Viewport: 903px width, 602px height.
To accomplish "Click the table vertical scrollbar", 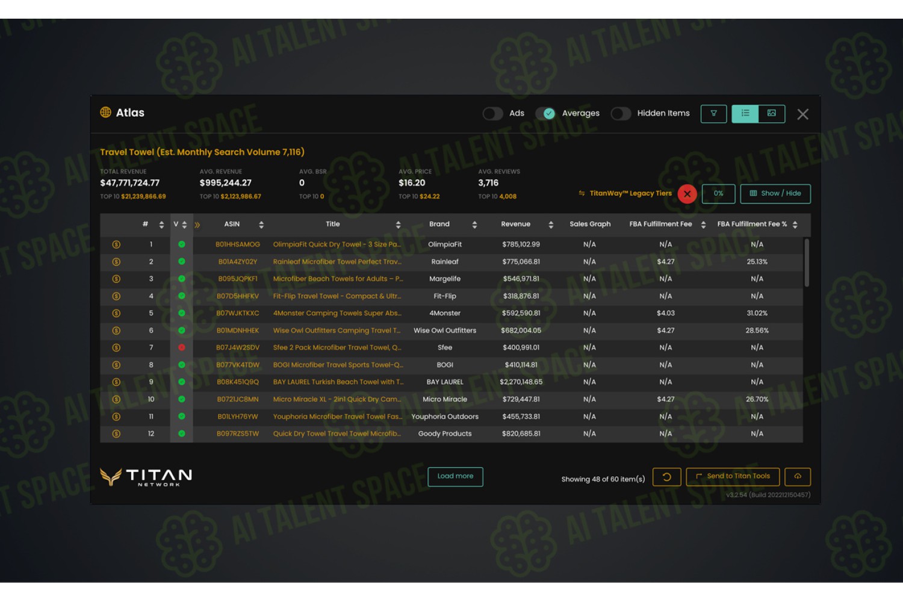I will [807, 263].
